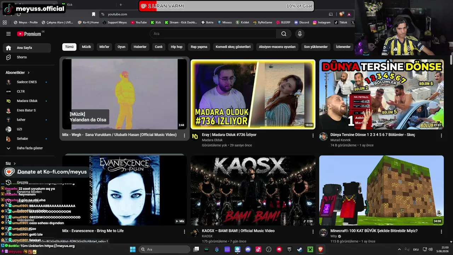Select Komedi skeç gösterileri chip
Viewport: 453px width, 255px height.
(233, 47)
